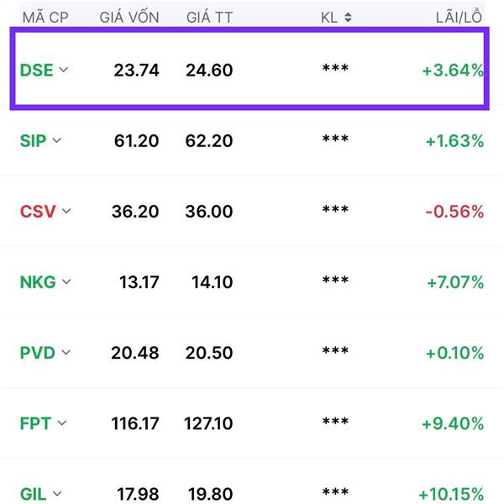The height and width of the screenshot is (504, 504).
Task: Open NKG dropdown chevron
Action: 66,282
